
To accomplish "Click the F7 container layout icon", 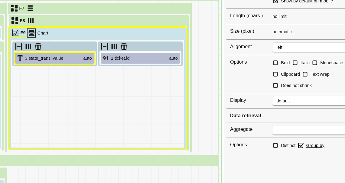I will coord(14,8).
